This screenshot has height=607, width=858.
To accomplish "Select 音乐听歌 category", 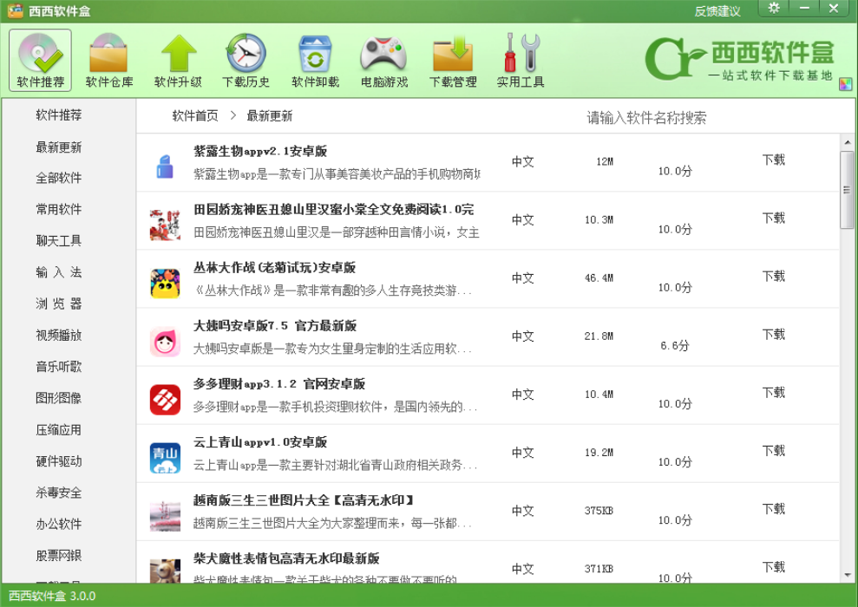I will pyautogui.click(x=58, y=367).
